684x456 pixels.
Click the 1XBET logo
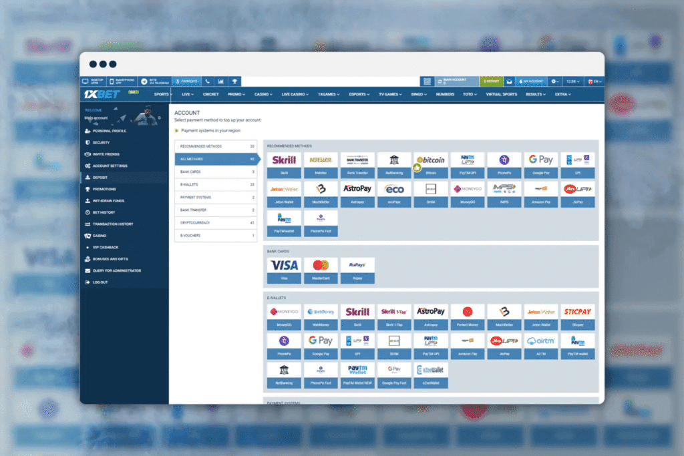click(x=102, y=94)
